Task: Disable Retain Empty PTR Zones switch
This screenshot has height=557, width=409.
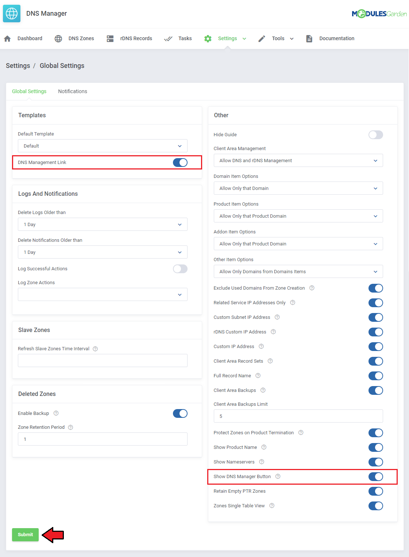Action: pos(376,491)
